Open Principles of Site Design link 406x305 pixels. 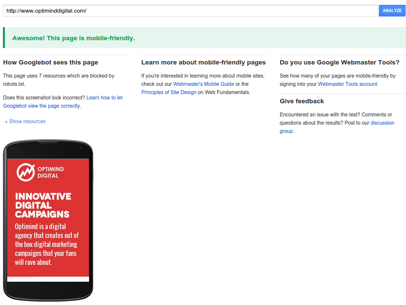point(169,92)
